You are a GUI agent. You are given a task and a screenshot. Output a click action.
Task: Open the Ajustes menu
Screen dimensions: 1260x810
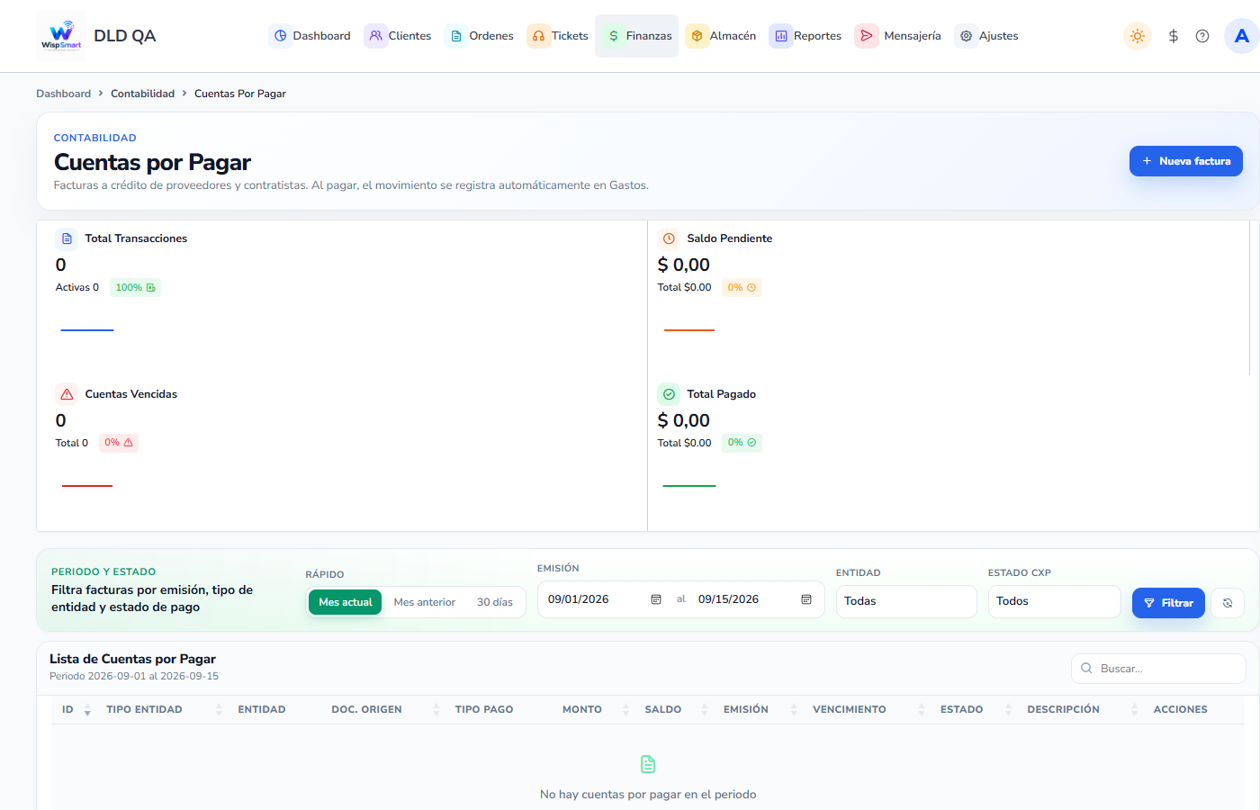[x=987, y=36]
